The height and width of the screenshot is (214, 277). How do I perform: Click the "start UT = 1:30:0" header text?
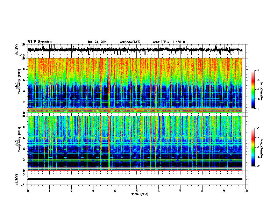coord(169,42)
